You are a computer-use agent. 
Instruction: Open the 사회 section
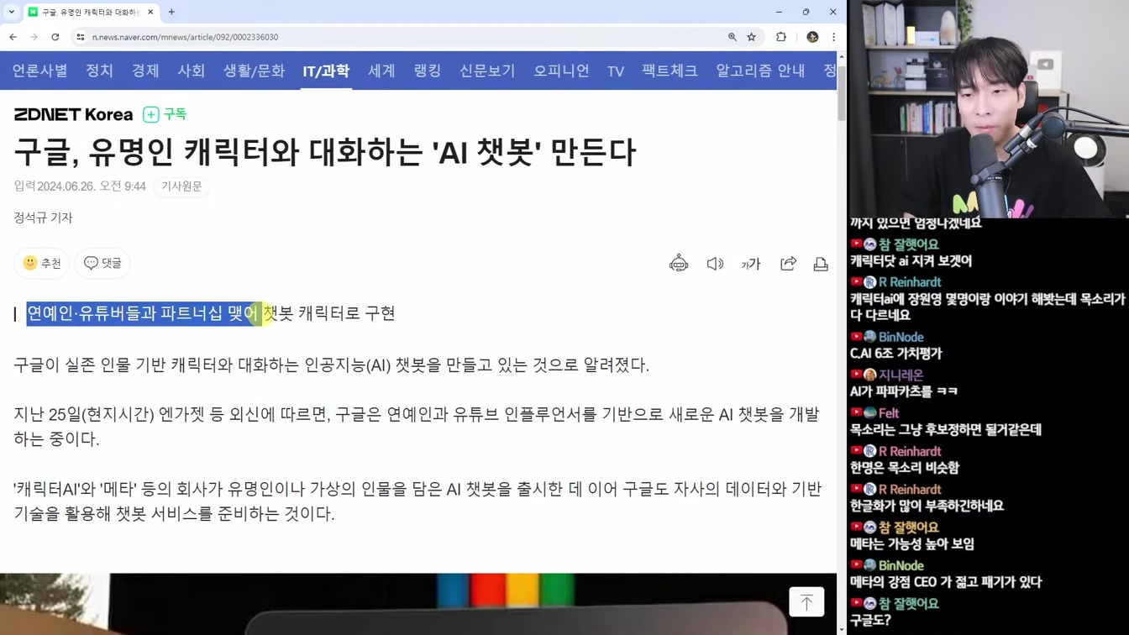coord(191,71)
